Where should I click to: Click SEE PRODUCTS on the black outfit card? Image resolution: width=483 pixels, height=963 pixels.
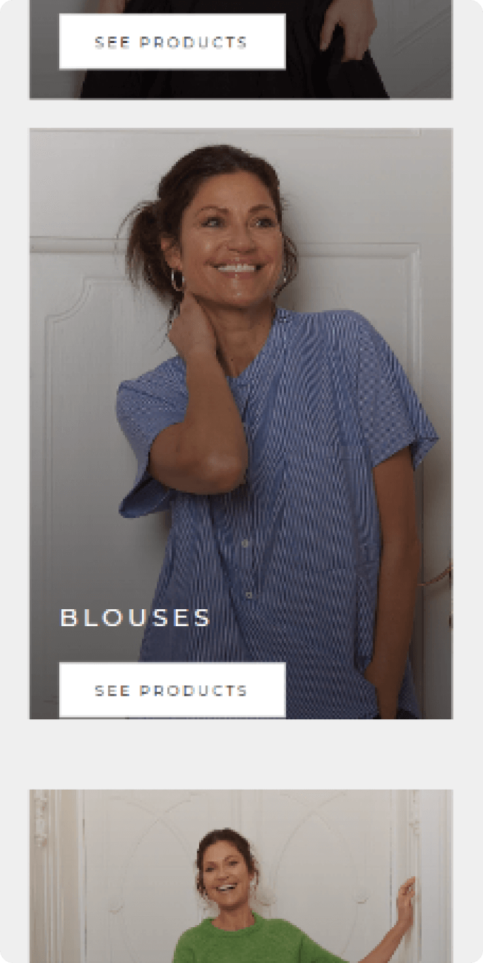(172, 42)
